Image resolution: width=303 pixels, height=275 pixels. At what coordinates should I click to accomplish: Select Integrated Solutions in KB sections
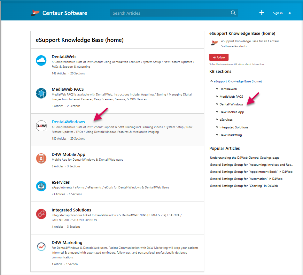[x=234, y=127]
